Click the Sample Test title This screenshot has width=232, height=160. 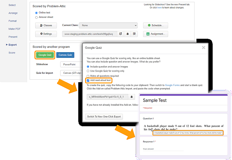coord(155,100)
